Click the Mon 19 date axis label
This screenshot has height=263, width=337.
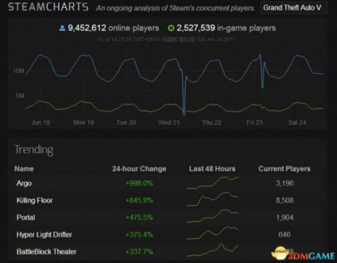83,122
